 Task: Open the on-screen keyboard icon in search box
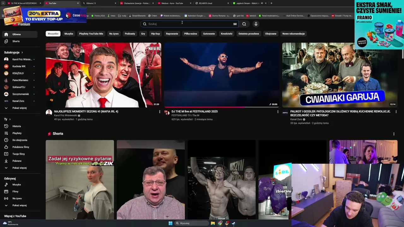tap(235, 24)
